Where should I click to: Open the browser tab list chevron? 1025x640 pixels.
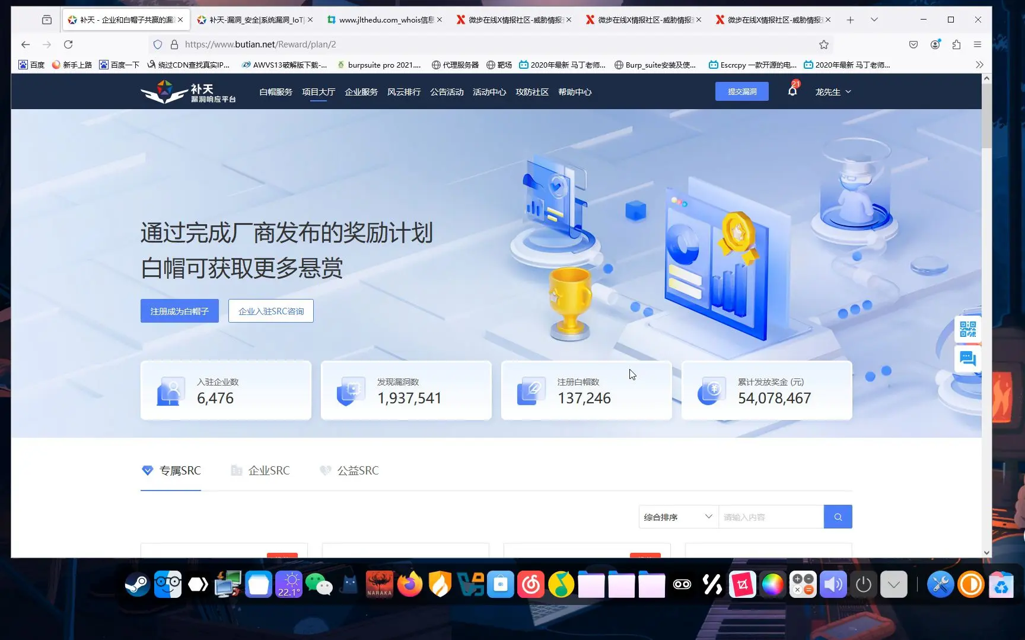coord(874,20)
